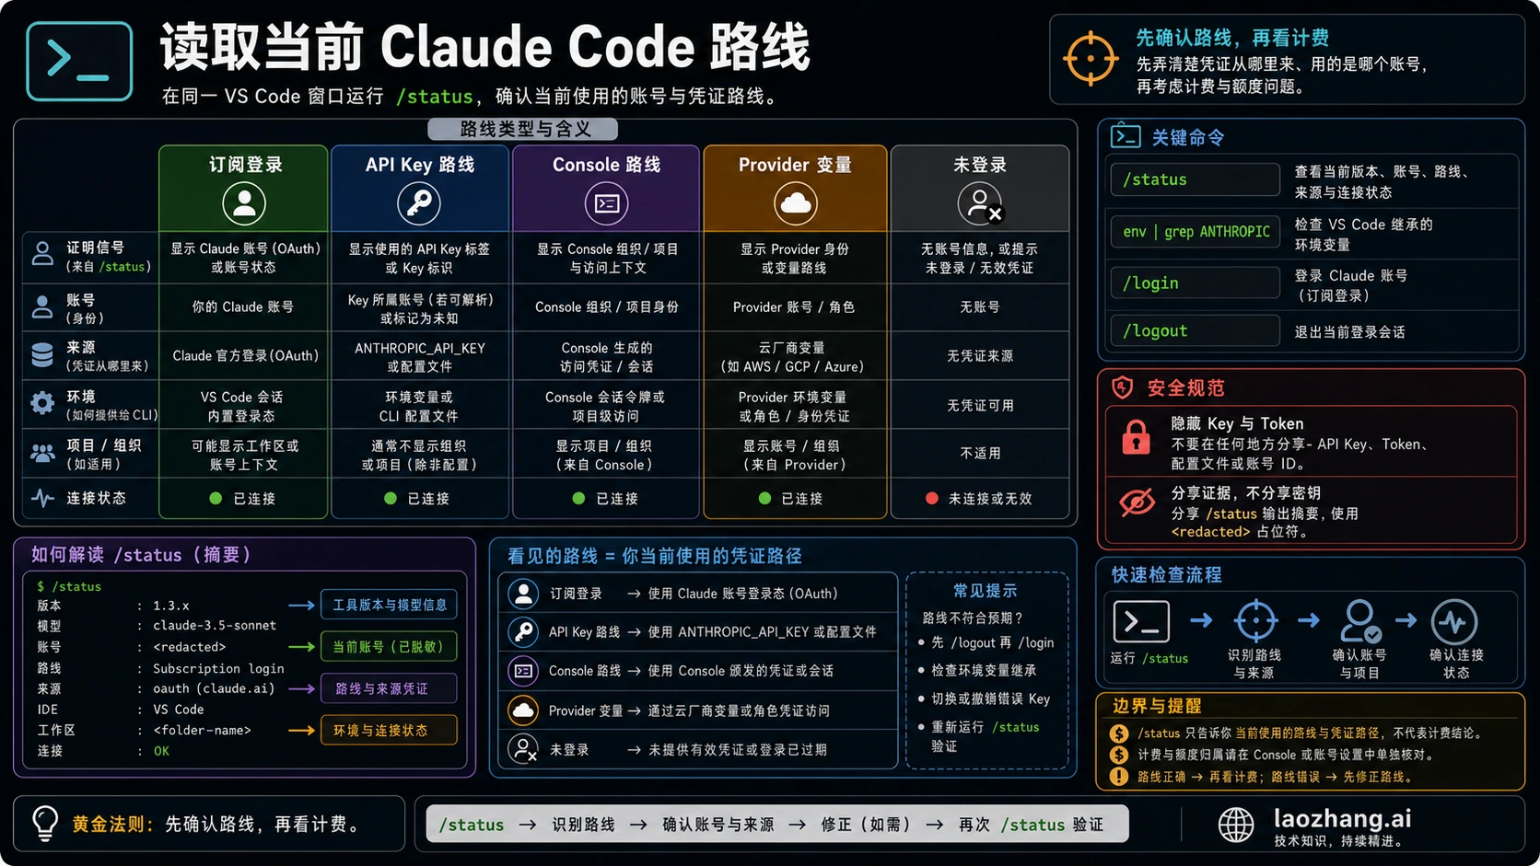Click the user-X icon in the 未登录 list row

click(524, 749)
